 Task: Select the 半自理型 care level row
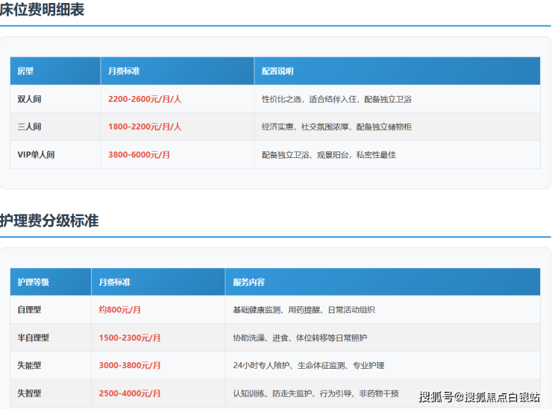point(34,338)
